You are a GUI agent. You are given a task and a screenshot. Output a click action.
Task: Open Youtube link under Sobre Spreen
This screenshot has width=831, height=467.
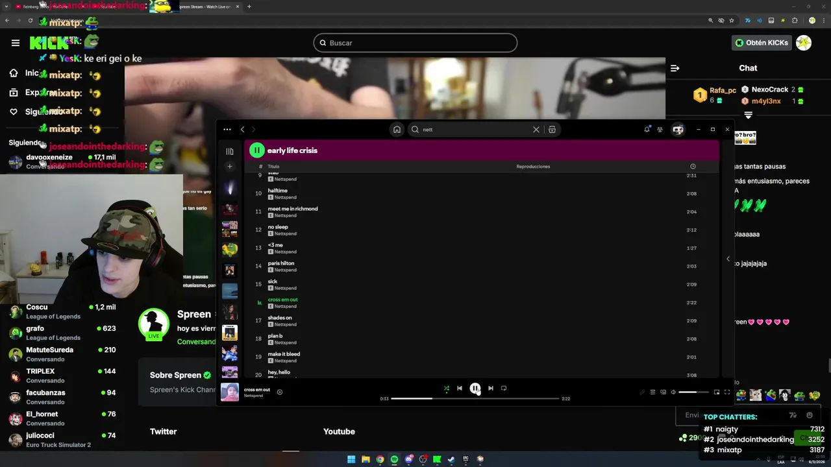click(x=339, y=431)
